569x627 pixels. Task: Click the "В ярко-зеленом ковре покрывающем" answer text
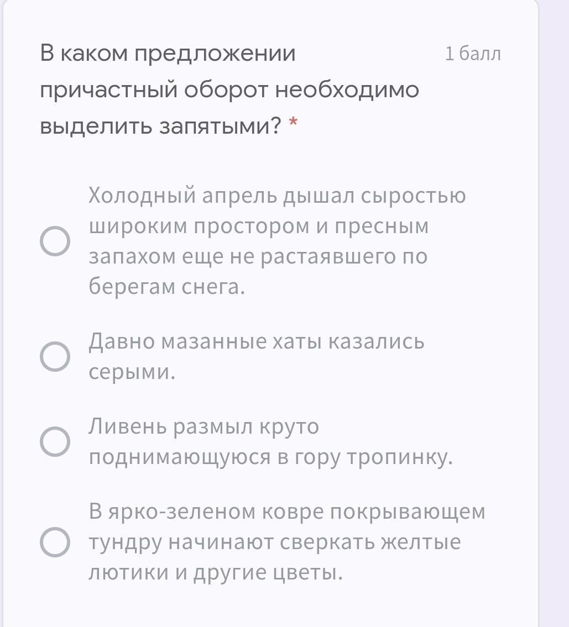pyautogui.click(x=287, y=512)
